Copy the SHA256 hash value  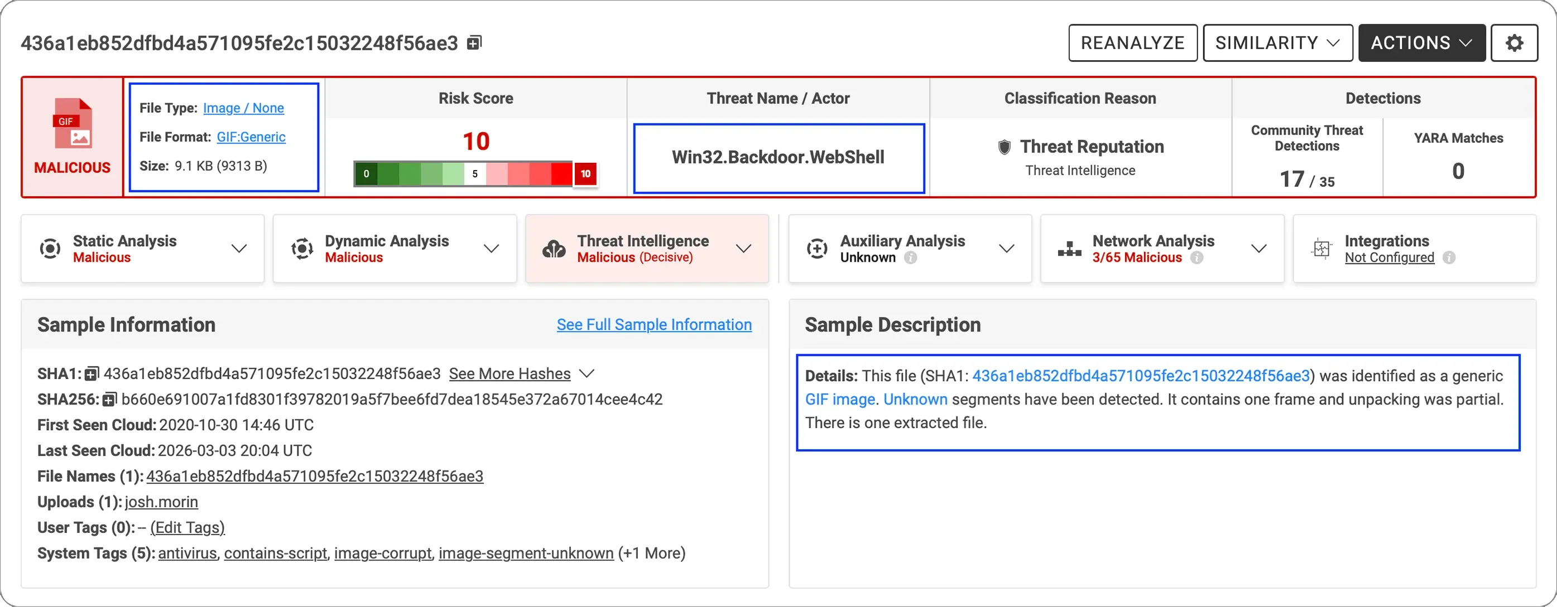pyautogui.click(x=109, y=400)
